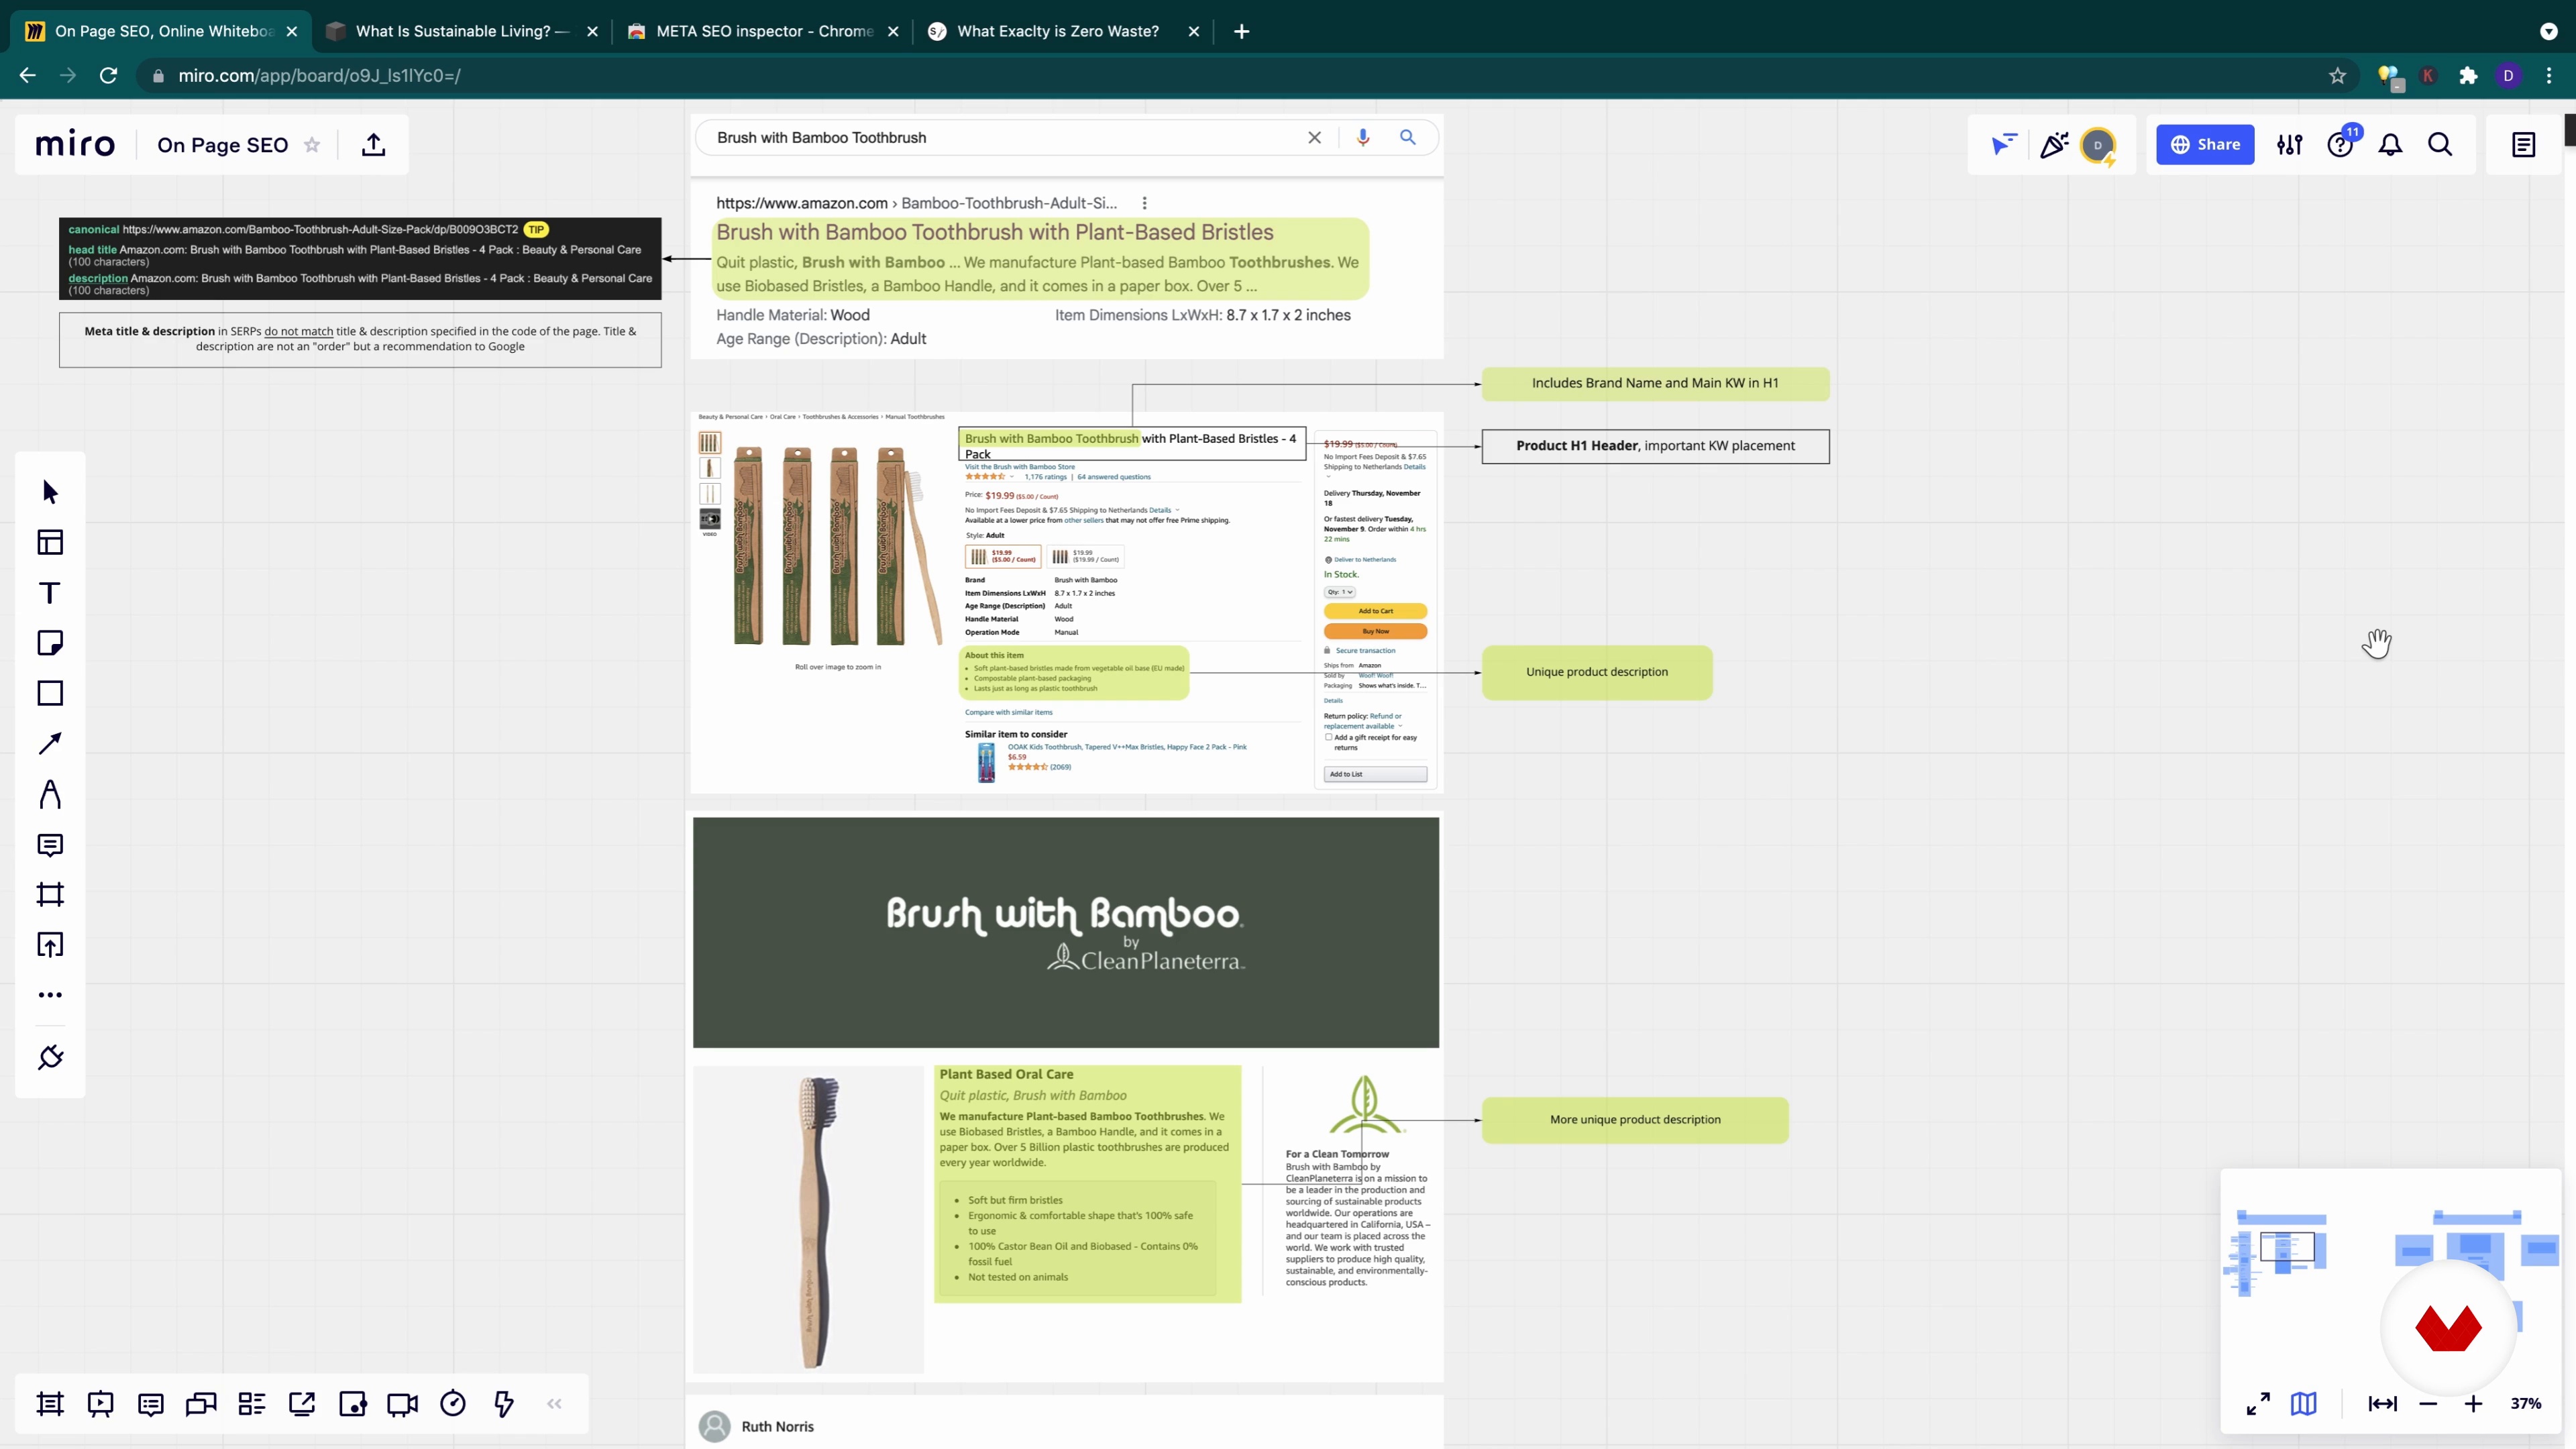This screenshot has height=1449, width=2576.
Task: Zoom out with minus button
Action: (2428, 1404)
